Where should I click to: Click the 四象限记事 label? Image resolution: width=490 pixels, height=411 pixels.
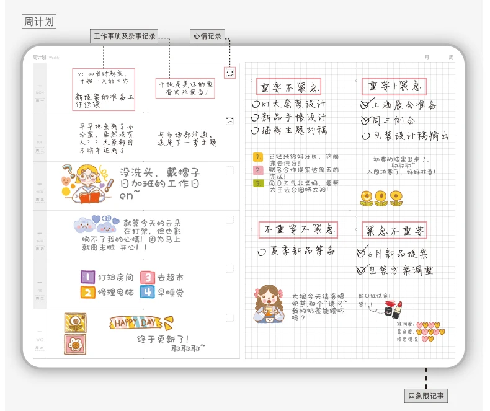(x=426, y=396)
